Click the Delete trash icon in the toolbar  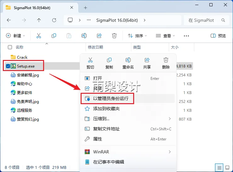tap(114, 36)
